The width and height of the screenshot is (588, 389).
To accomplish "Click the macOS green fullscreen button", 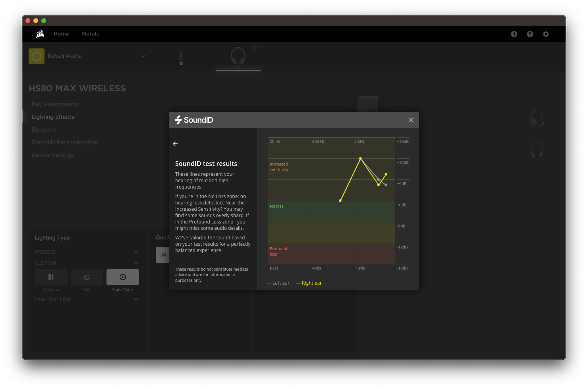I will click(x=44, y=21).
